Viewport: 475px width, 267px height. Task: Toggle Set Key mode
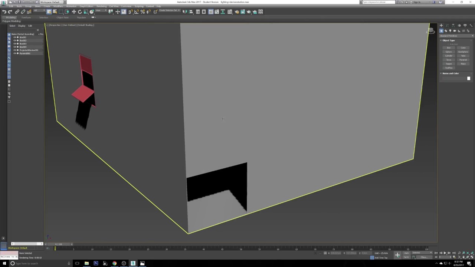point(406,257)
